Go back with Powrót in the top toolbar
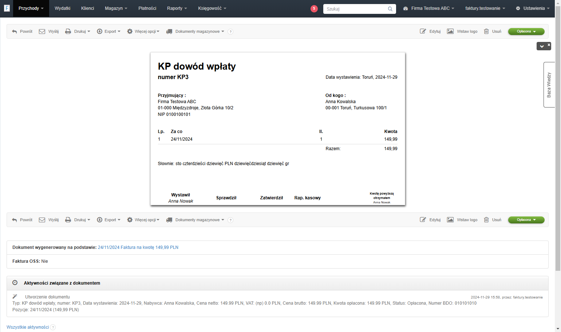561x332 pixels. coord(22,32)
